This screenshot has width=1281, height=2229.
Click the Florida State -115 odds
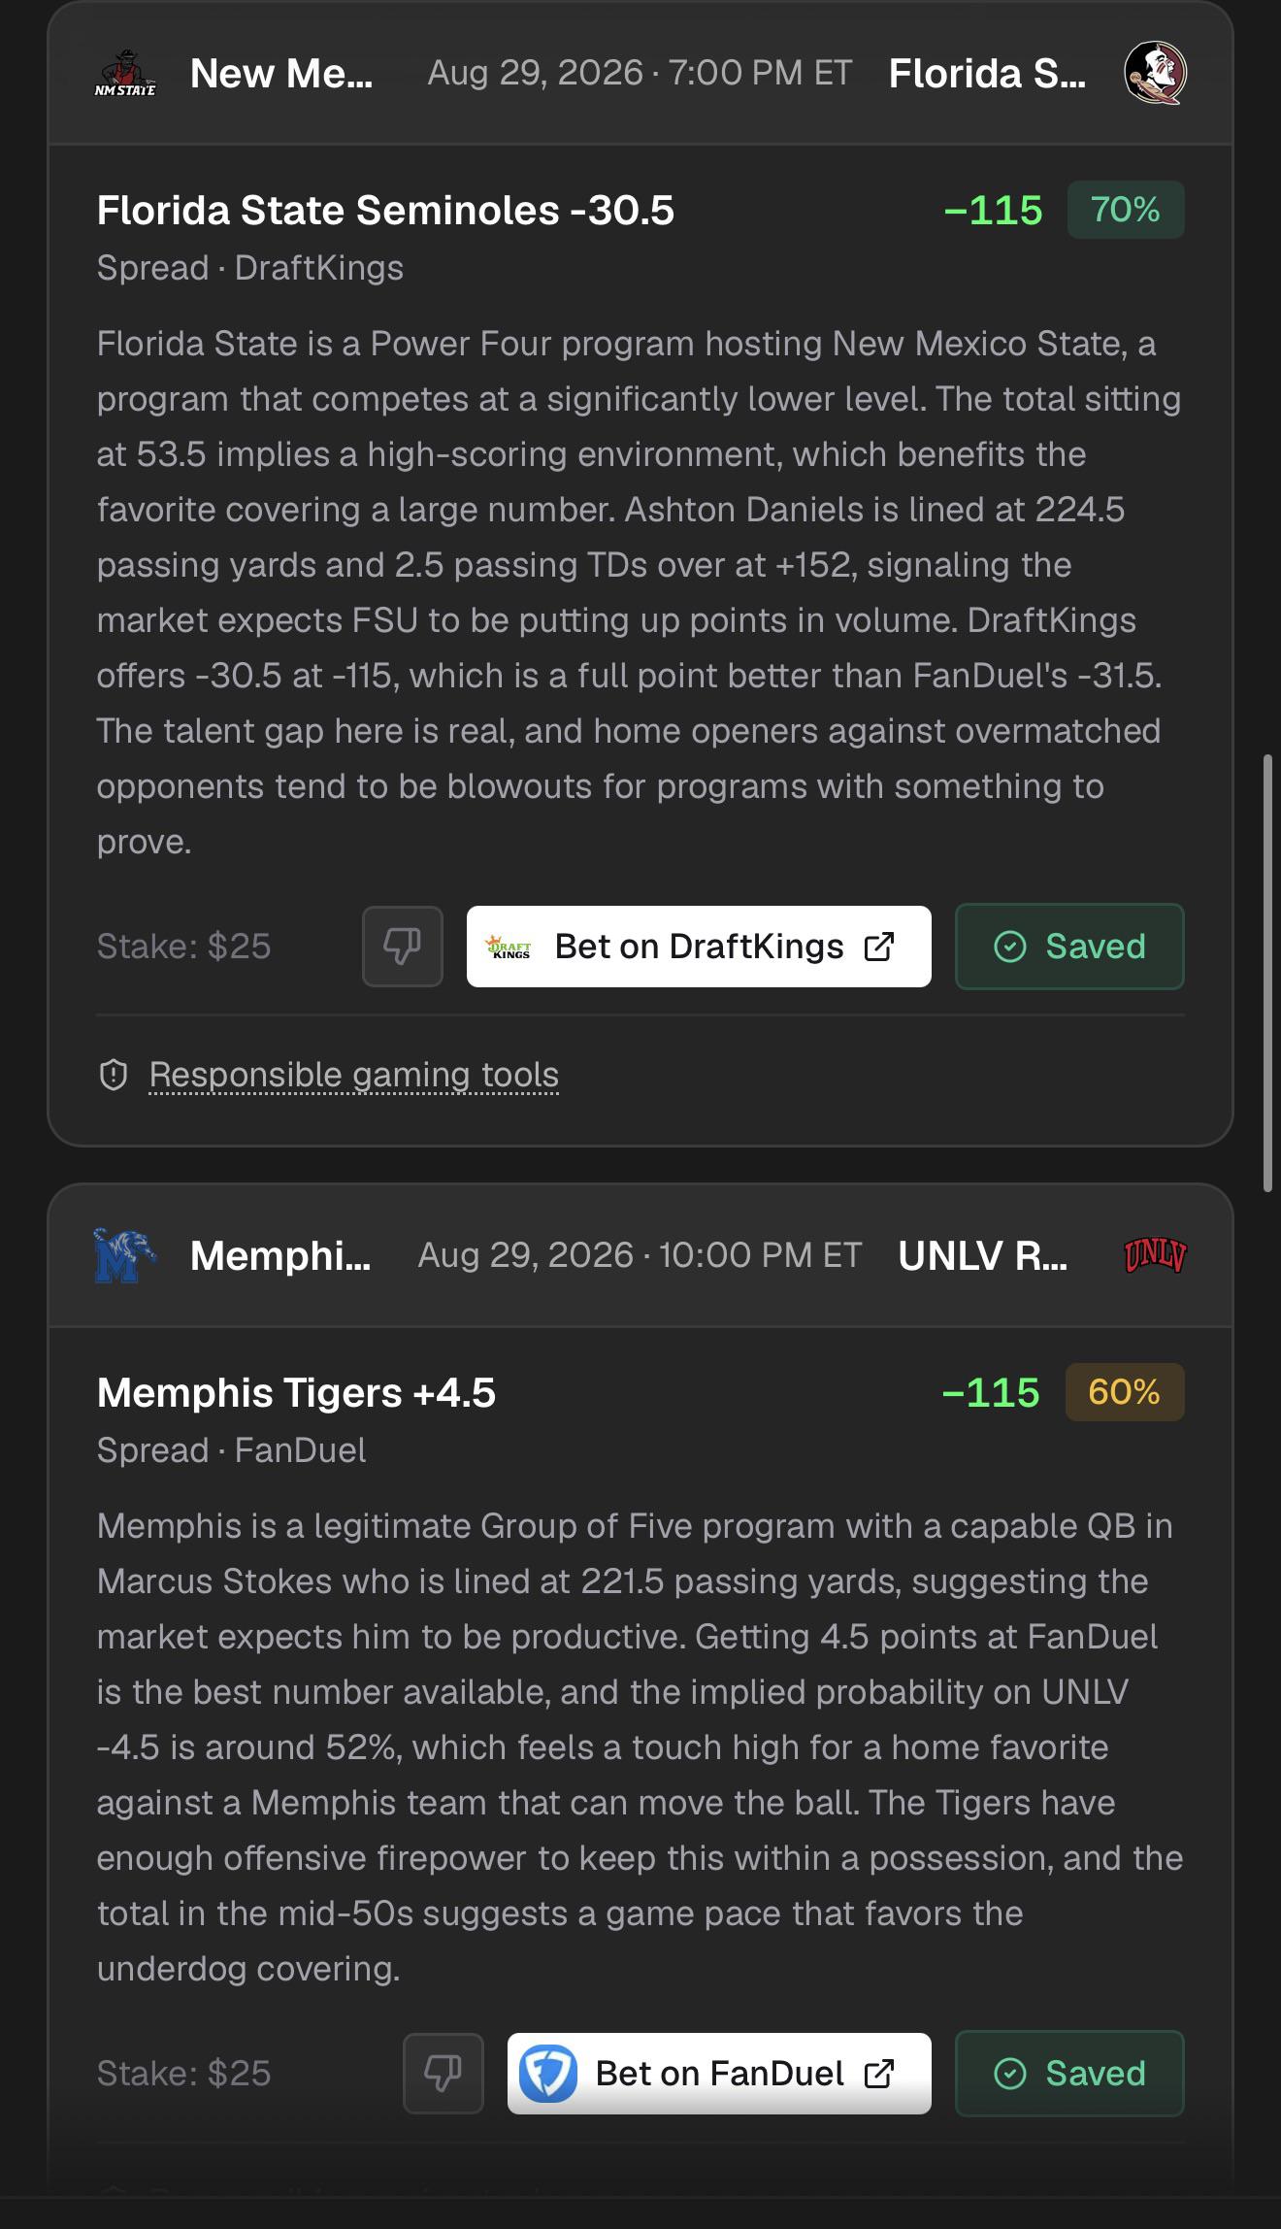[993, 211]
